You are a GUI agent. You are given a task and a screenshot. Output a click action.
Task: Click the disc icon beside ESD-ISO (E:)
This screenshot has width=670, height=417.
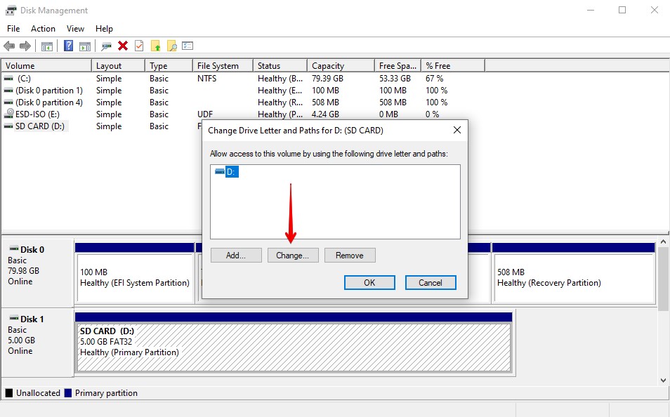9,114
